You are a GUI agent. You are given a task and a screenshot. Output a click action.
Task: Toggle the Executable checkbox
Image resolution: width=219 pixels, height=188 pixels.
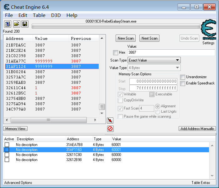(x=152, y=94)
